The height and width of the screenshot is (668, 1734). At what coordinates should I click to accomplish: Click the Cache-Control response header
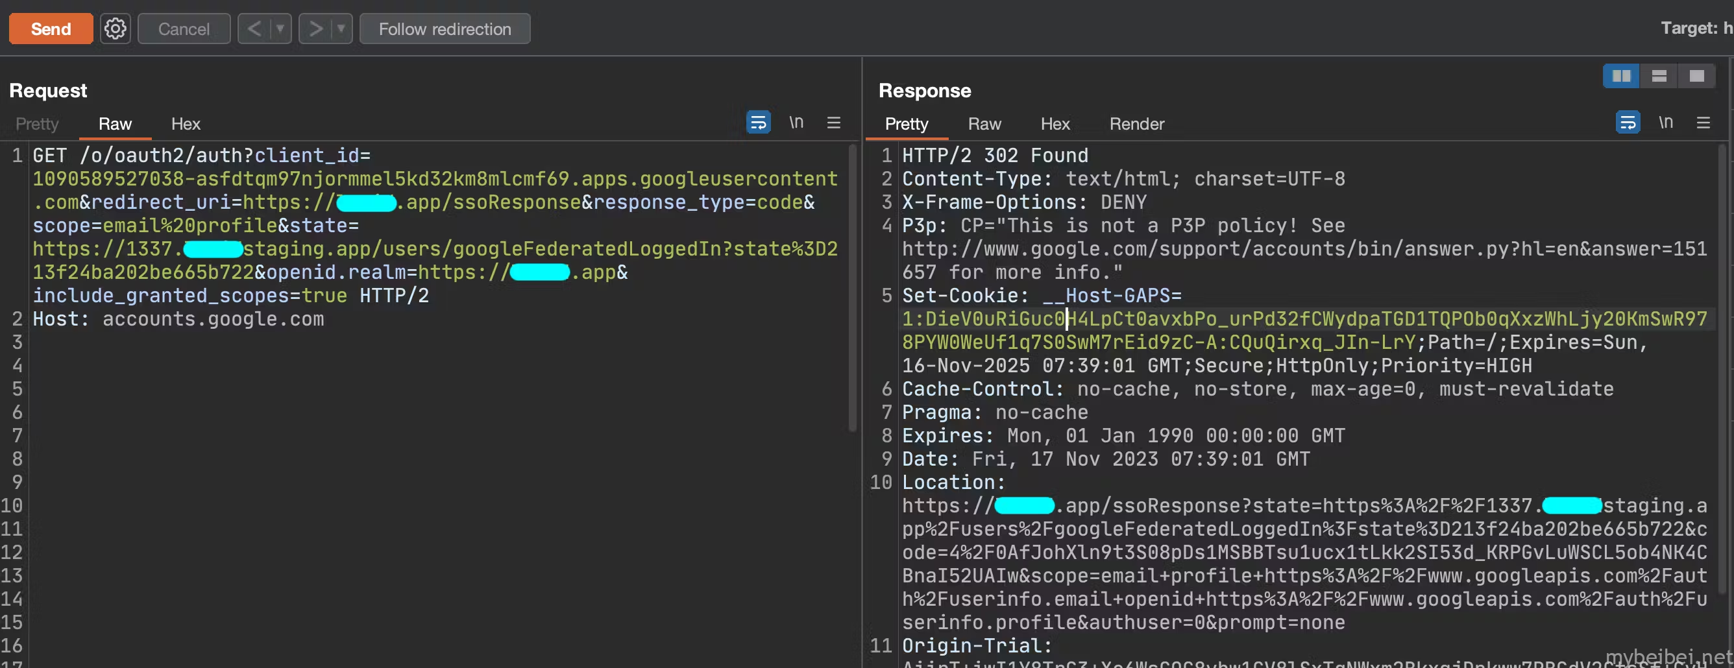coord(1258,389)
